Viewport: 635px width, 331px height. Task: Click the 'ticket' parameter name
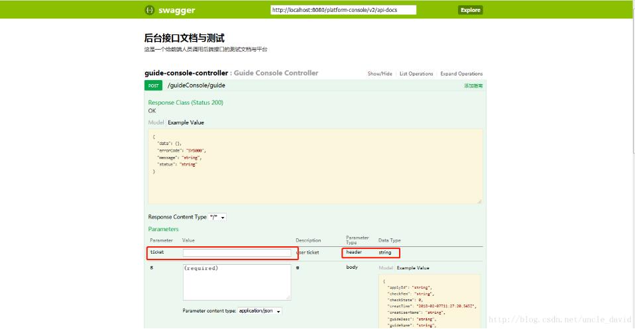coord(157,252)
